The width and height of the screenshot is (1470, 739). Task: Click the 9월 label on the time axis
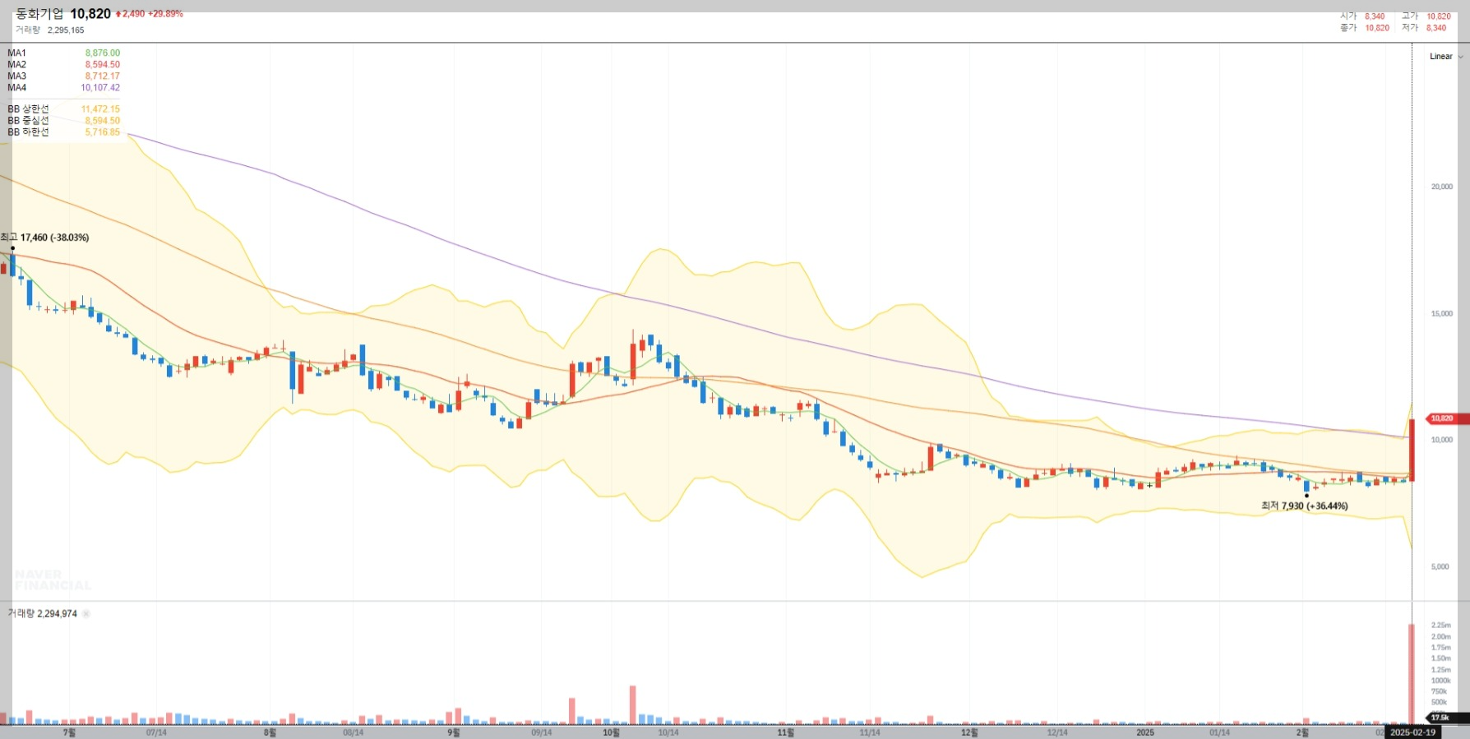pos(454,732)
